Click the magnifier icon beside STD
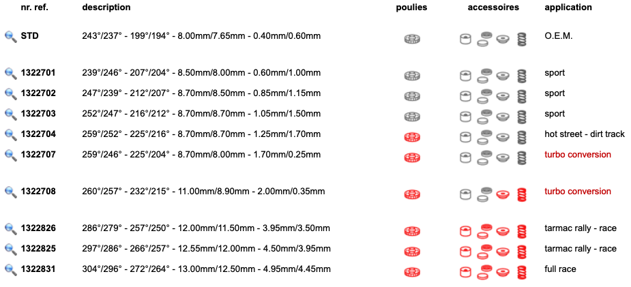The width and height of the screenshot is (631, 287). click(x=10, y=37)
